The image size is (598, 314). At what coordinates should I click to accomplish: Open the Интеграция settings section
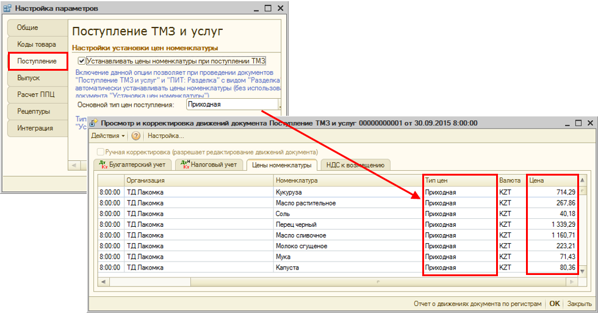click(x=35, y=128)
